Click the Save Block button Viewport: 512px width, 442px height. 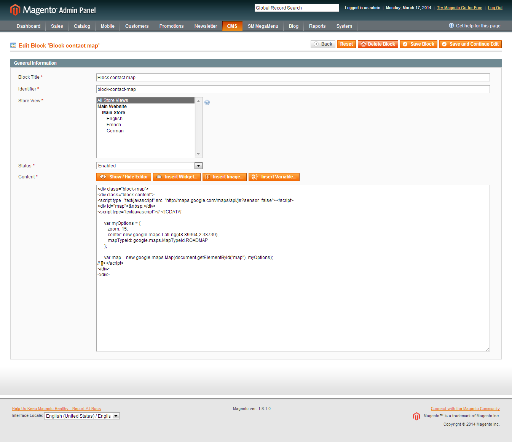click(419, 44)
